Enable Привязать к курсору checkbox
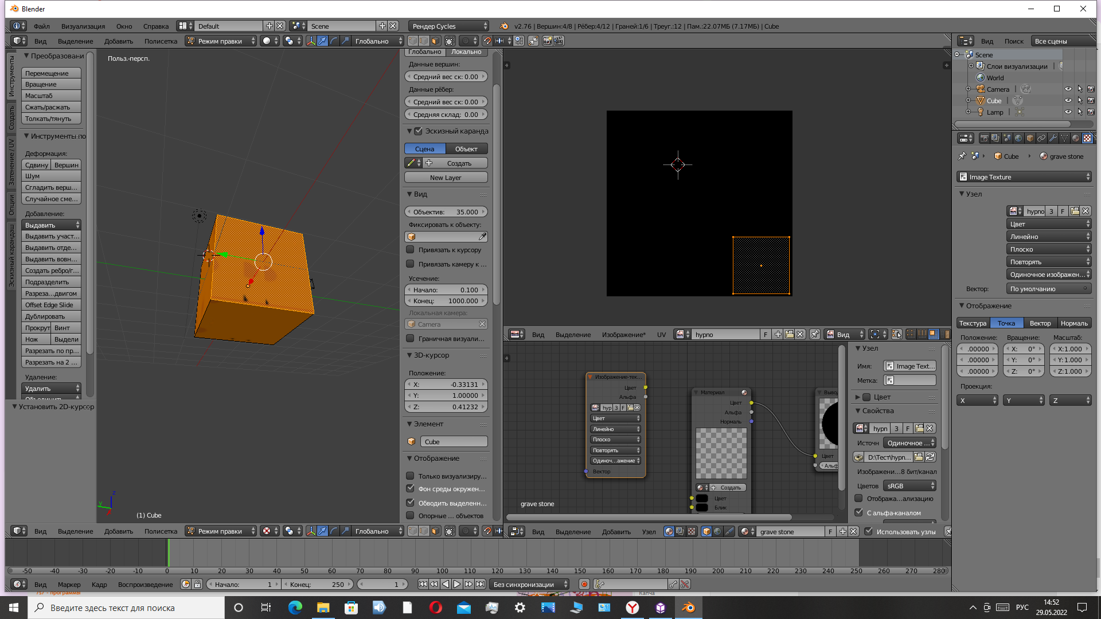 [x=410, y=250]
